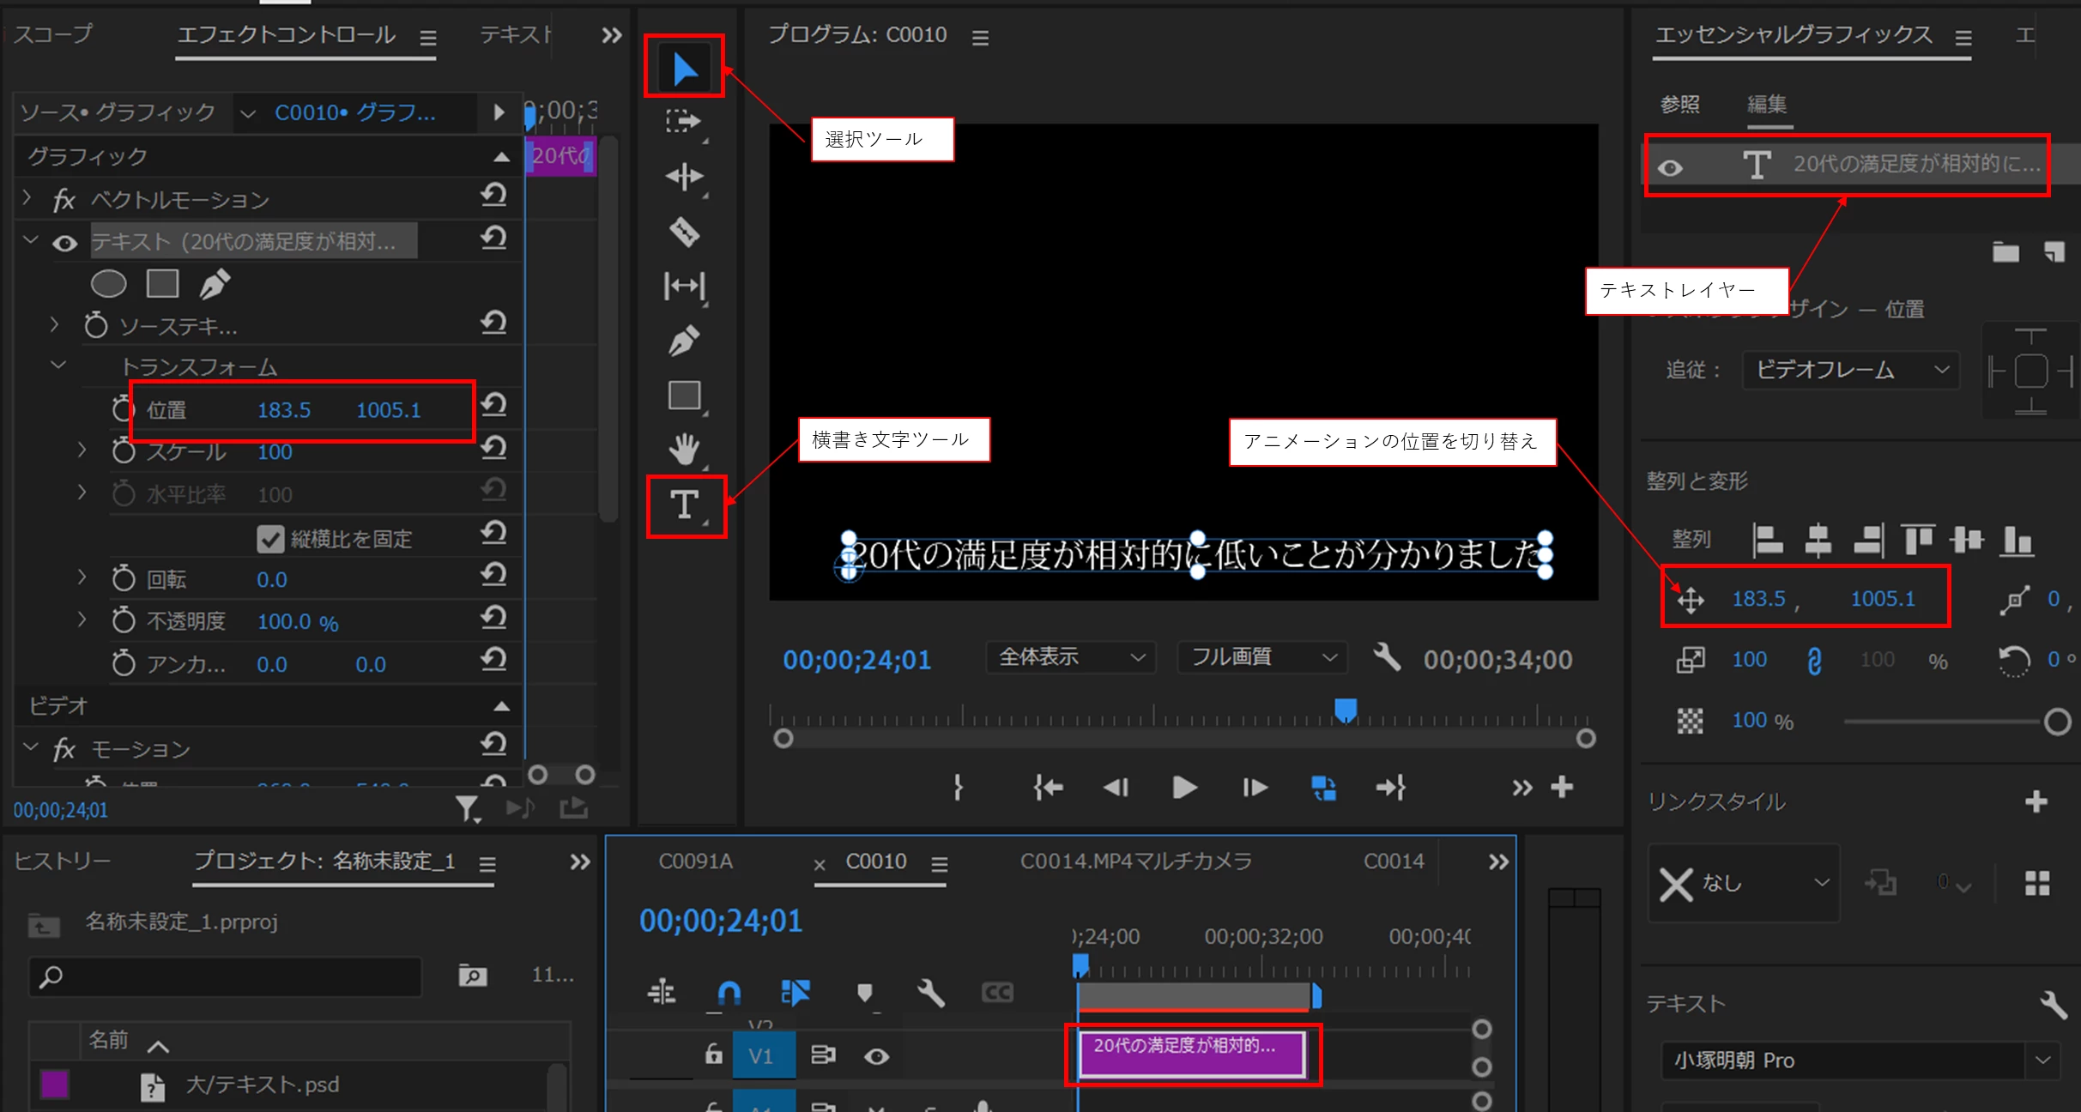Reset the 位置 parameter value
This screenshot has width=2081, height=1112.
(x=493, y=405)
